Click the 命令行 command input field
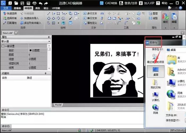186x133 pixels. coord(78,126)
